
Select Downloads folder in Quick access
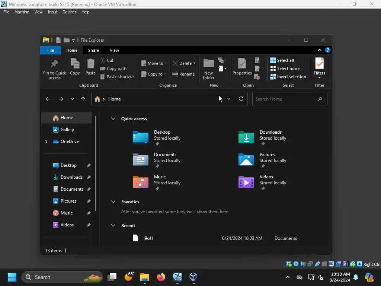263,138
